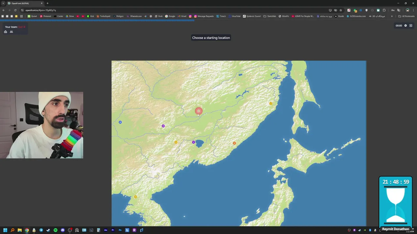The width and height of the screenshot is (417, 234).
Task: Open the Google bookmark
Action: pos(170,16)
